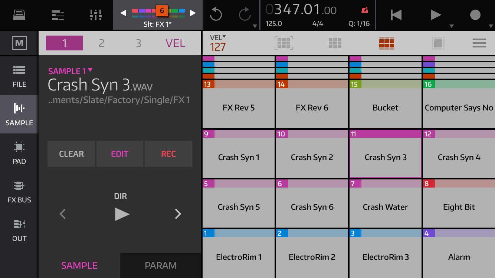The width and height of the screenshot is (495, 278).
Task: Select sample layer 2 tab
Action: [x=101, y=43]
